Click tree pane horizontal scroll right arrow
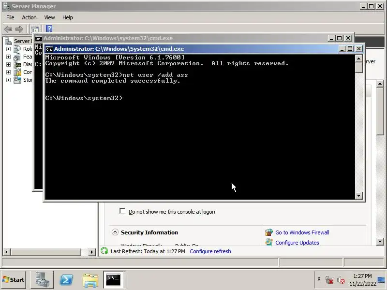This screenshot has width=387, height=290. tap(92, 252)
